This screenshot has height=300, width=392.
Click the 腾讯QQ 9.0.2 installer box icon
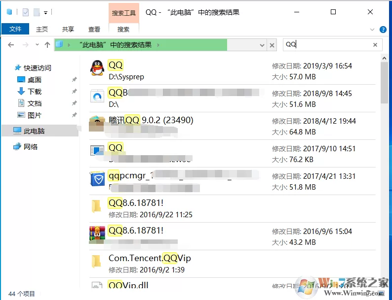(x=97, y=123)
